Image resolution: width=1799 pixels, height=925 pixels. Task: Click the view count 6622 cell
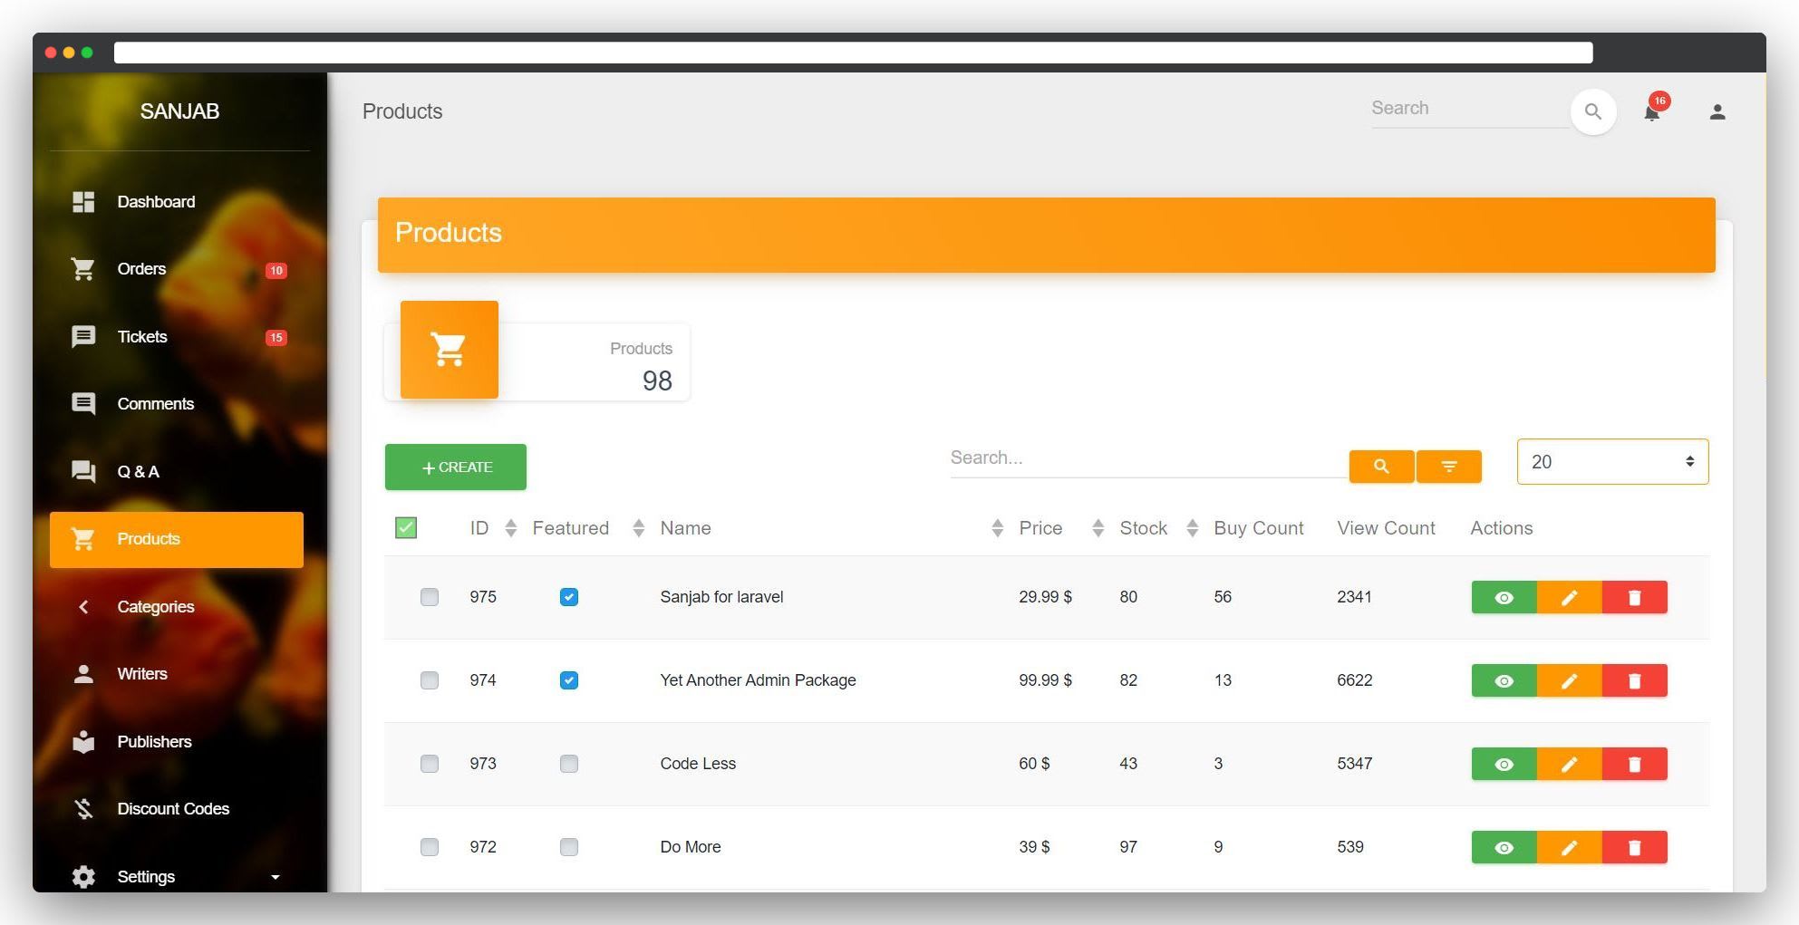point(1355,680)
